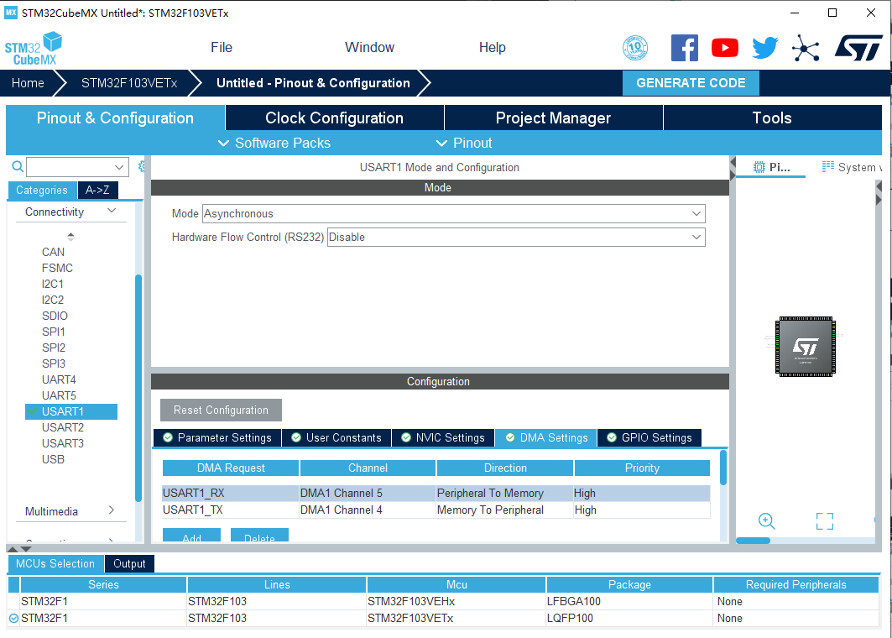Open the YouTube icon link

[x=725, y=48]
